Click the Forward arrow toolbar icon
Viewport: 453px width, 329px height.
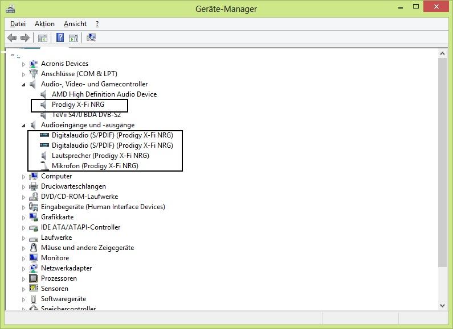click(x=25, y=38)
